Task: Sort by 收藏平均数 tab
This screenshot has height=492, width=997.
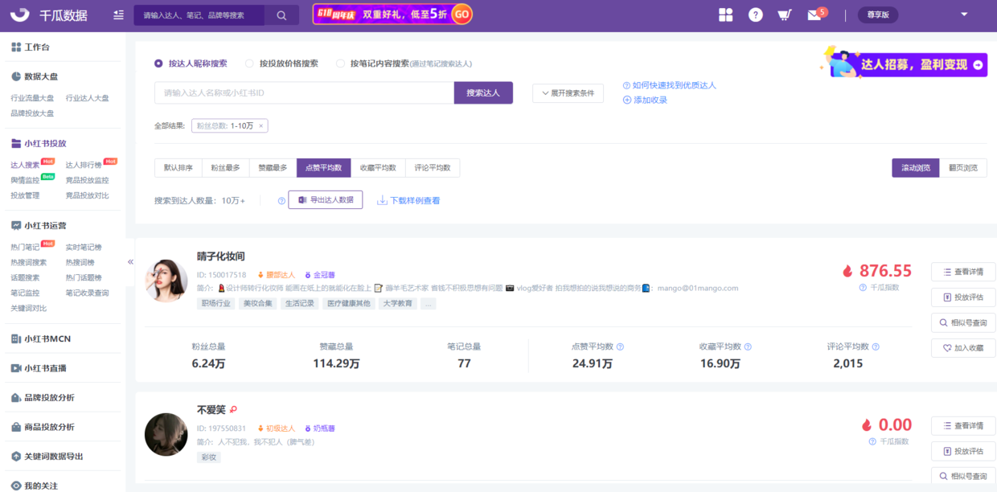Action: point(378,168)
